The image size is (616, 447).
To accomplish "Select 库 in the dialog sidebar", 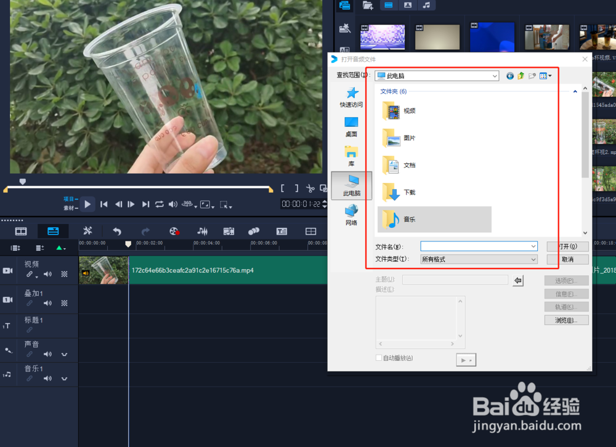I will click(x=351, y=156).
